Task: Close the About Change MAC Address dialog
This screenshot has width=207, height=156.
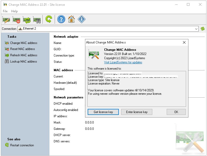Action: [184, 42]
